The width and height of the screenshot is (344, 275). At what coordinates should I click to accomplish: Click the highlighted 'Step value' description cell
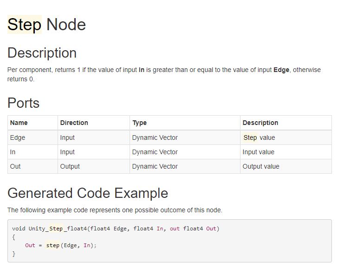pos(259,137)
